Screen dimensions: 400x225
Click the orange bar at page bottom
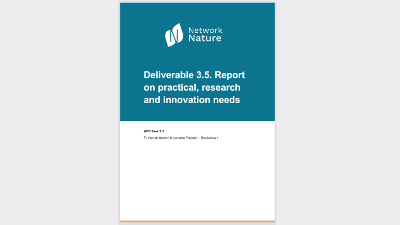coord(197,221)
